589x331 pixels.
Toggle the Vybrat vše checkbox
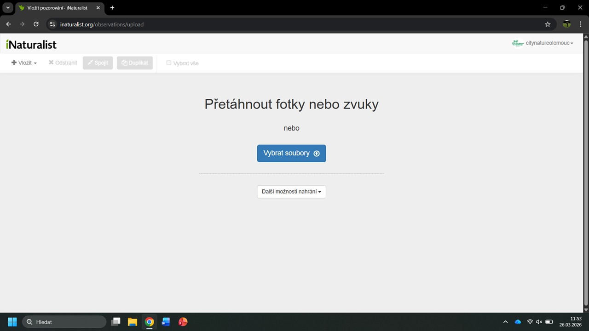(169, 63)
